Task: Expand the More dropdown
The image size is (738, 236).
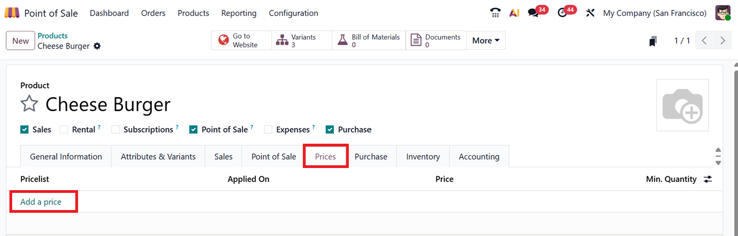Action: pos(486,40)
